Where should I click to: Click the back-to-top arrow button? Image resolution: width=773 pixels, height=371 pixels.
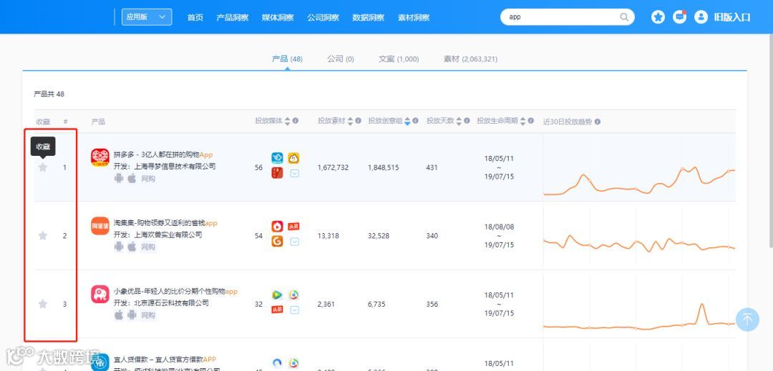click(x=747, y=320)
